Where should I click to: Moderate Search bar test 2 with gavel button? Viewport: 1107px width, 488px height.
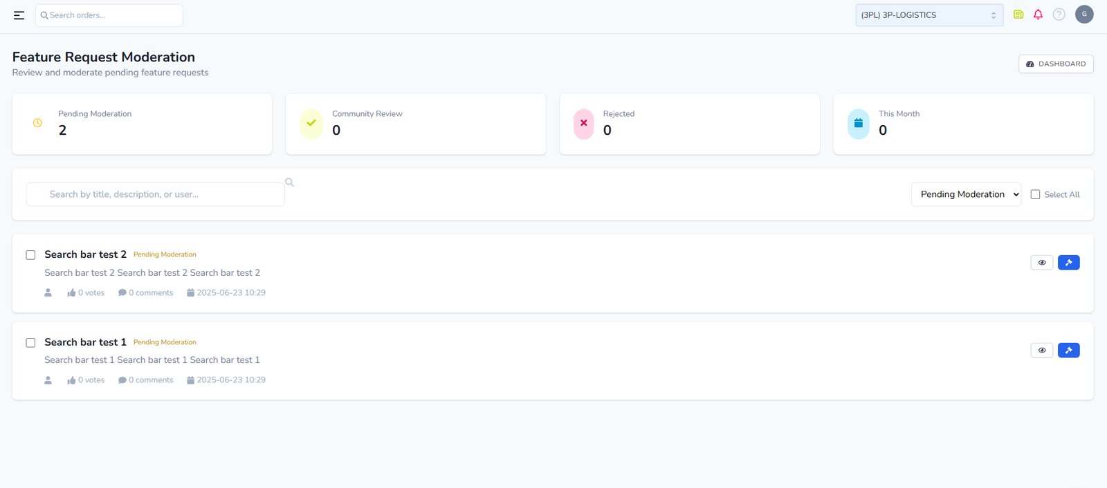[1068, 263]
